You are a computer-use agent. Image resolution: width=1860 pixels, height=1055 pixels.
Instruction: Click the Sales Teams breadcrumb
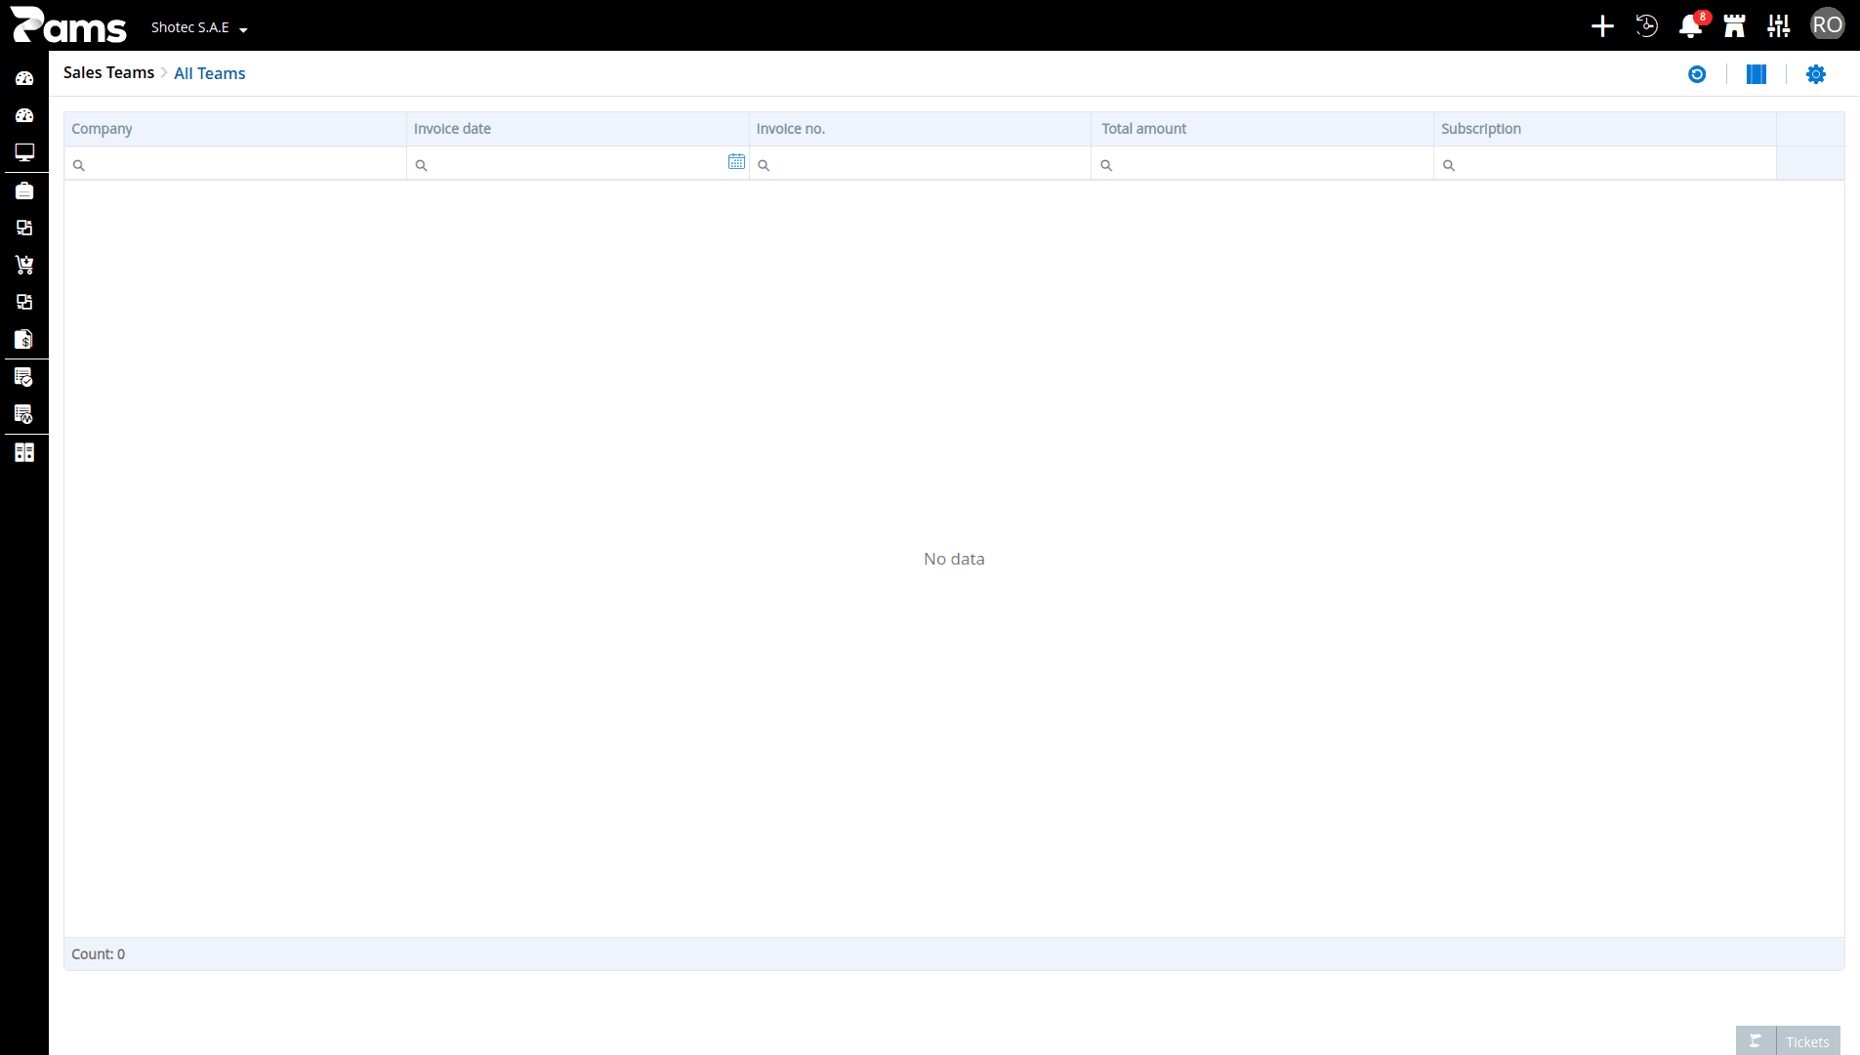(108, 73)
